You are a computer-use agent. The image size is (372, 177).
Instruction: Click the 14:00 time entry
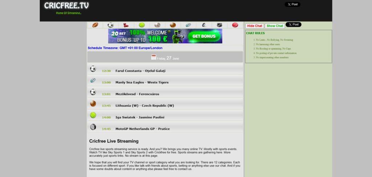click(x=106, y=118)
